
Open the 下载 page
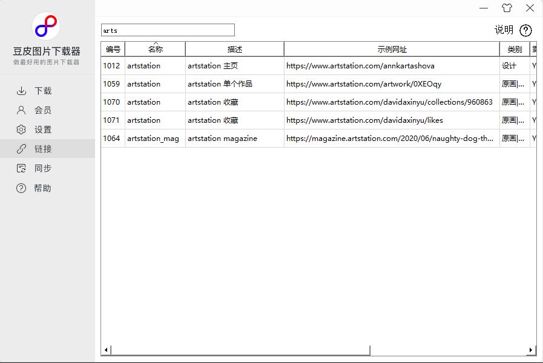47,91
